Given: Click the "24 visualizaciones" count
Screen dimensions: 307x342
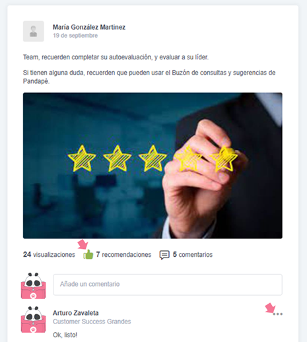Looking at the screenshot, I should 49,255.
